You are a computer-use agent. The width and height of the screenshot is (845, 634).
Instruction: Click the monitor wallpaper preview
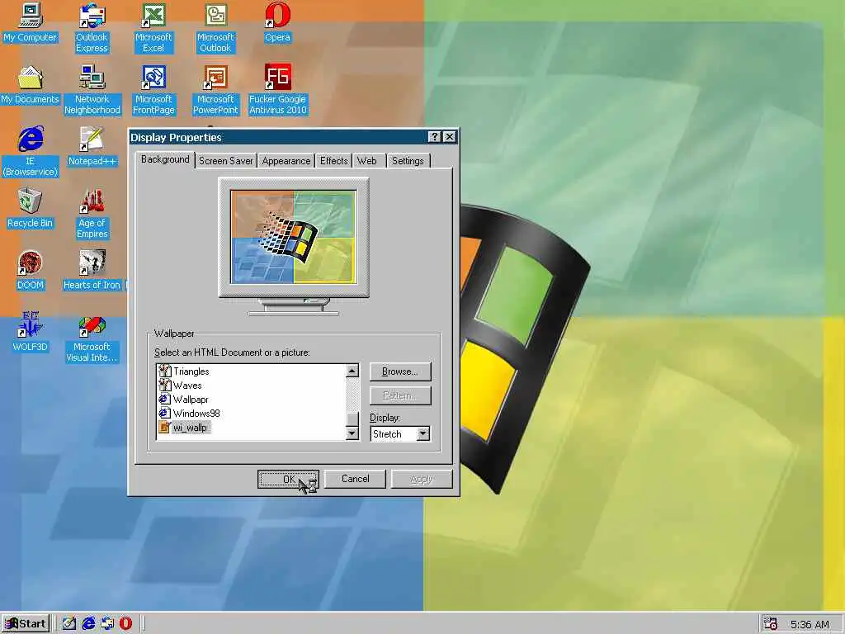[x=294, y=236]
